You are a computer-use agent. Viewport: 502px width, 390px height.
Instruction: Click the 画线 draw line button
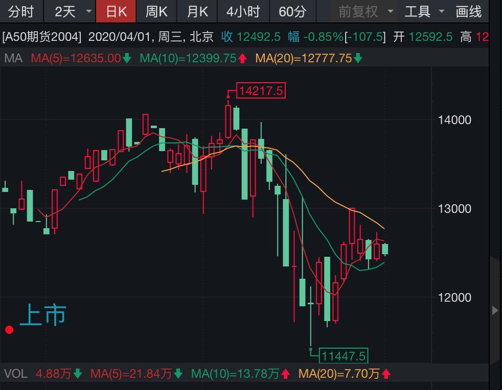(468, 12)
